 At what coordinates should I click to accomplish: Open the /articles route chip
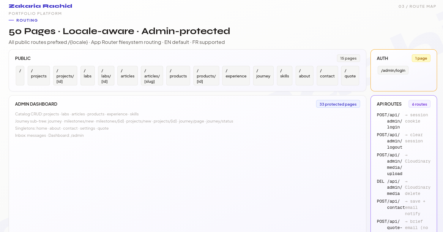coord(127,76)
